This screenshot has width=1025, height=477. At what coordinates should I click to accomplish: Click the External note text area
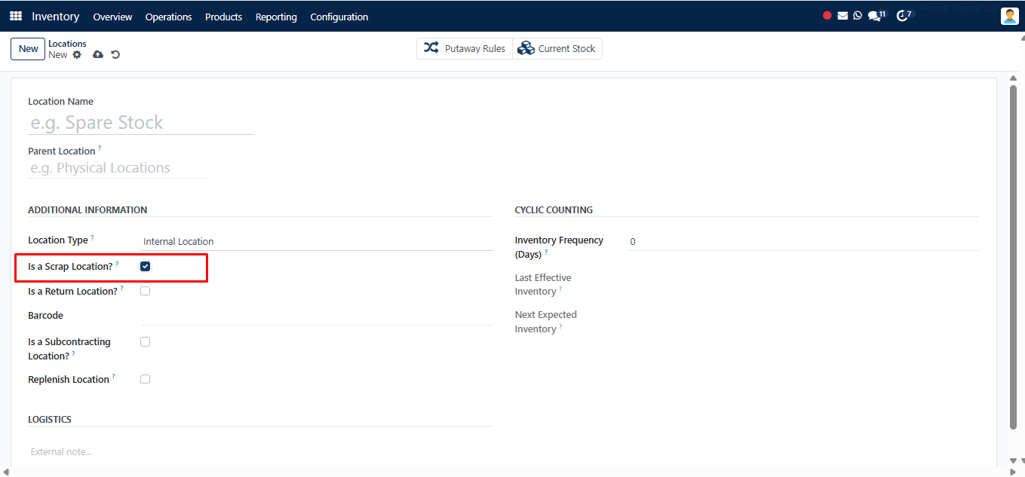click(x=261, y=452)
